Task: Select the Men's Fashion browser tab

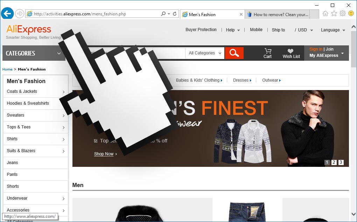Action: tap(212, 15)
